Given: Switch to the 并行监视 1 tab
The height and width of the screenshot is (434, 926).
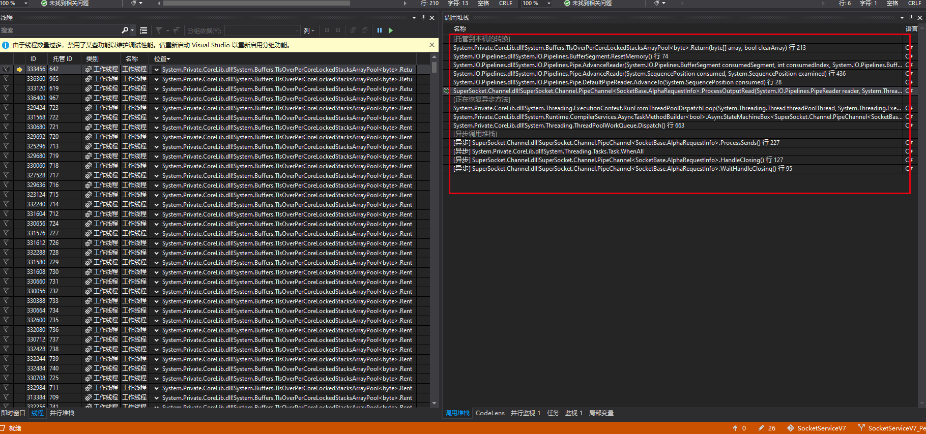Looking at the screenshot, I should (x=526, y=413).
